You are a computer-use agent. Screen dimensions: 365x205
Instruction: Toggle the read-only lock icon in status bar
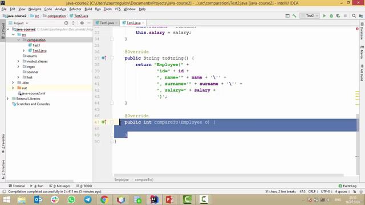354,191
